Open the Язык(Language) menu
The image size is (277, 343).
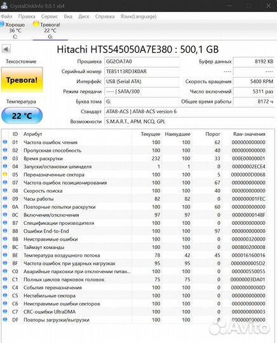pyautogui.click(x=138, y=17)
